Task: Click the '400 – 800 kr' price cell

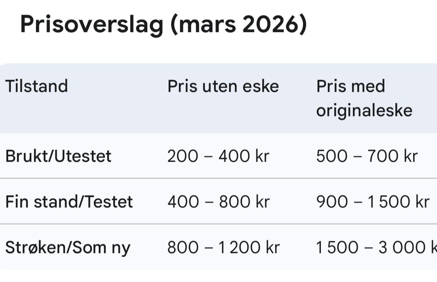Action: pyautogui.click(x=218, y=201)
